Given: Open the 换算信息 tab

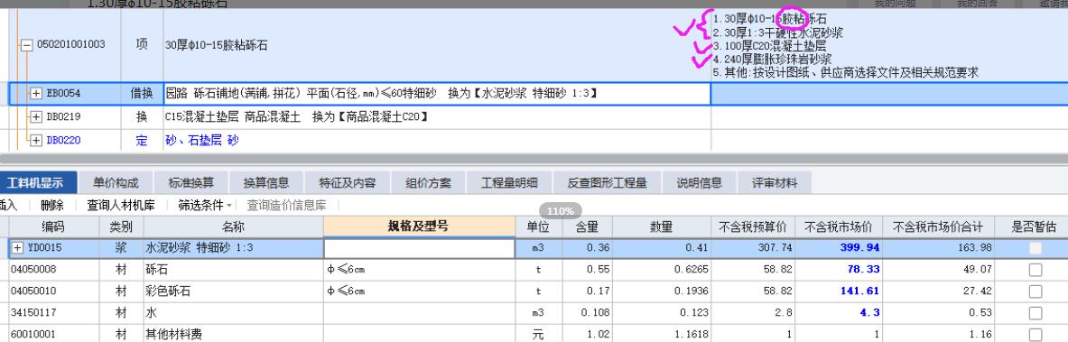Looking at the screenshot, I should click(x=266, y=182).
